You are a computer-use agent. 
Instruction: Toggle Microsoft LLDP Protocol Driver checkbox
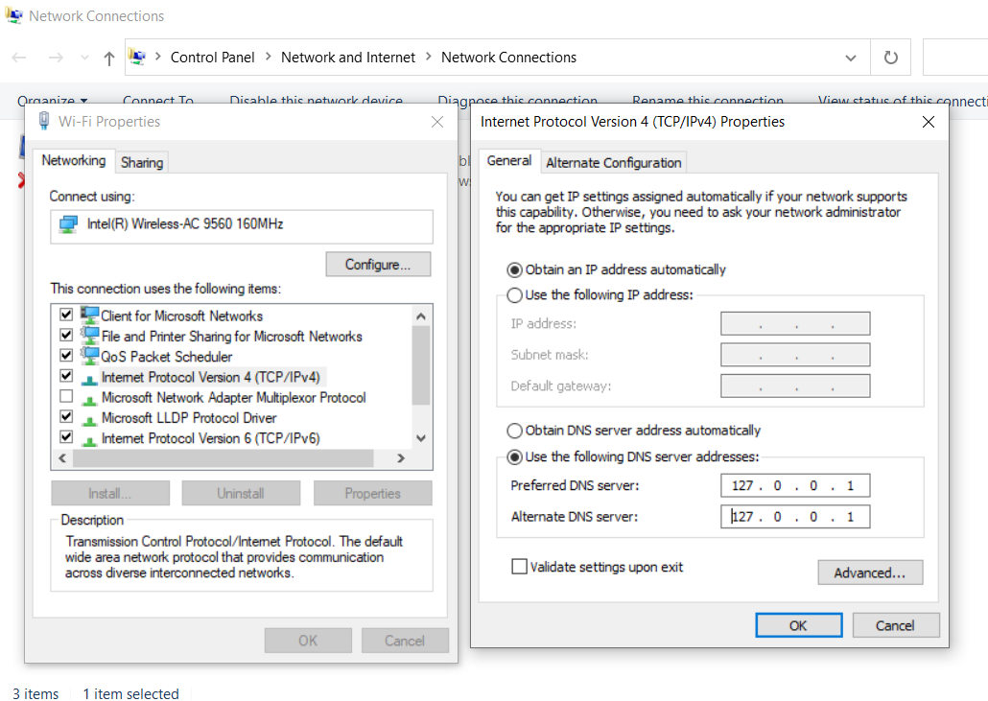click(66, 416)
